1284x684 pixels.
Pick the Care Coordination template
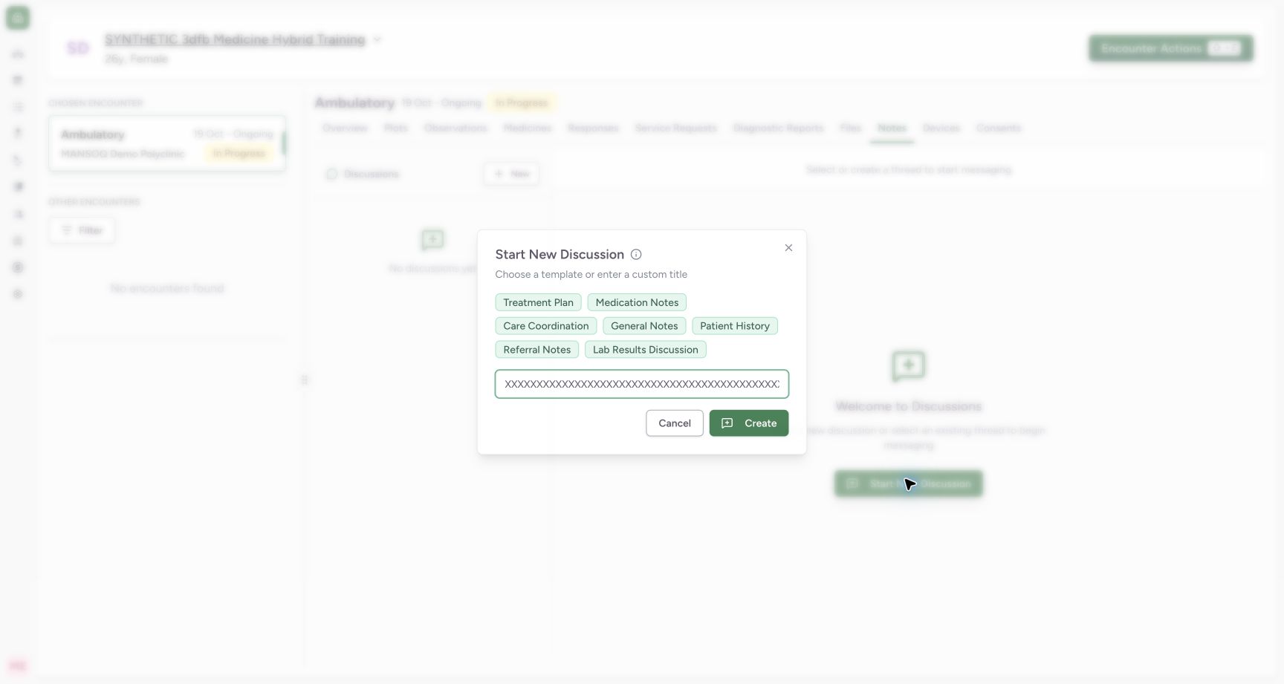pos(546,326)
